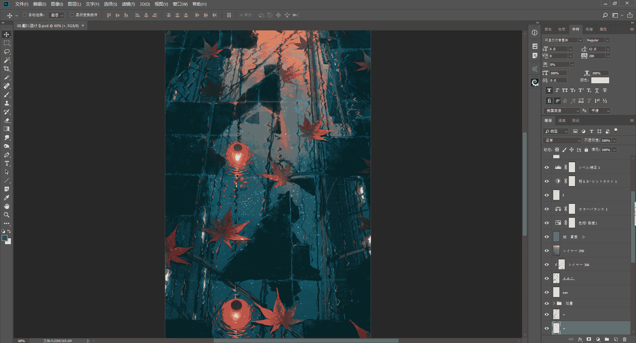Delete layer using the trash icon
Image resolution: width=636 pixels, height=343 pixels.
coord(624,339)
